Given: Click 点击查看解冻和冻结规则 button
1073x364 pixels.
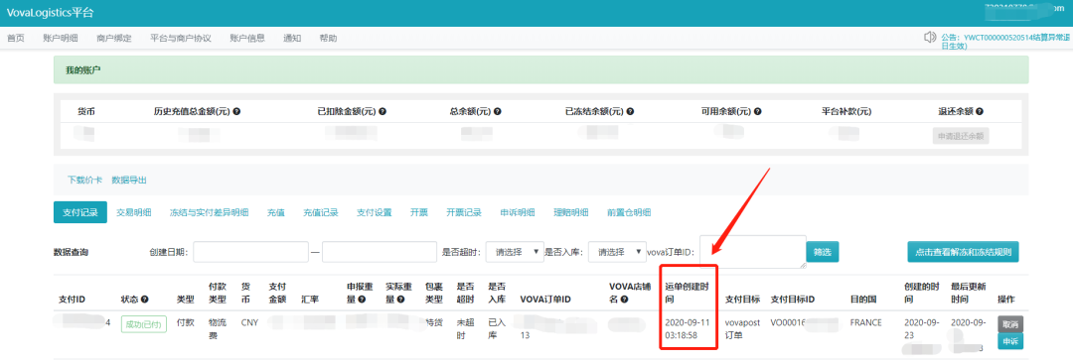Looking at the screenshot, I should 964,252.
